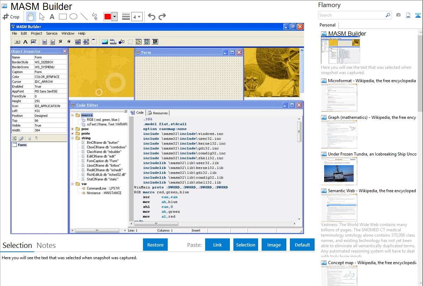Viewport: 423px width, 286px height.
Task: Choose the text annotation tool
Action: [x=52, y=17]
